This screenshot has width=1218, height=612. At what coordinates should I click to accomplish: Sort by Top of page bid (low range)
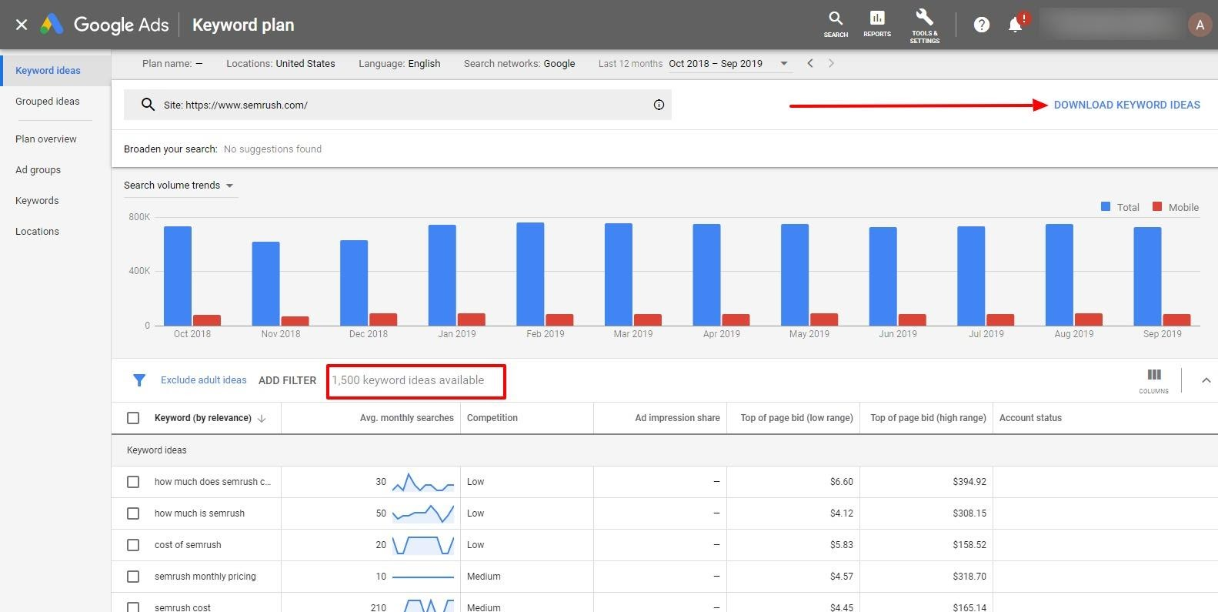pos(796,418)
